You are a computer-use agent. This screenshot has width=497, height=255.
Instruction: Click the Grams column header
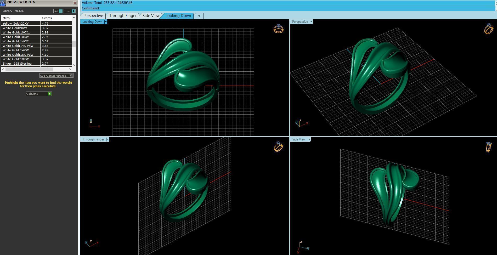[56, 18]
